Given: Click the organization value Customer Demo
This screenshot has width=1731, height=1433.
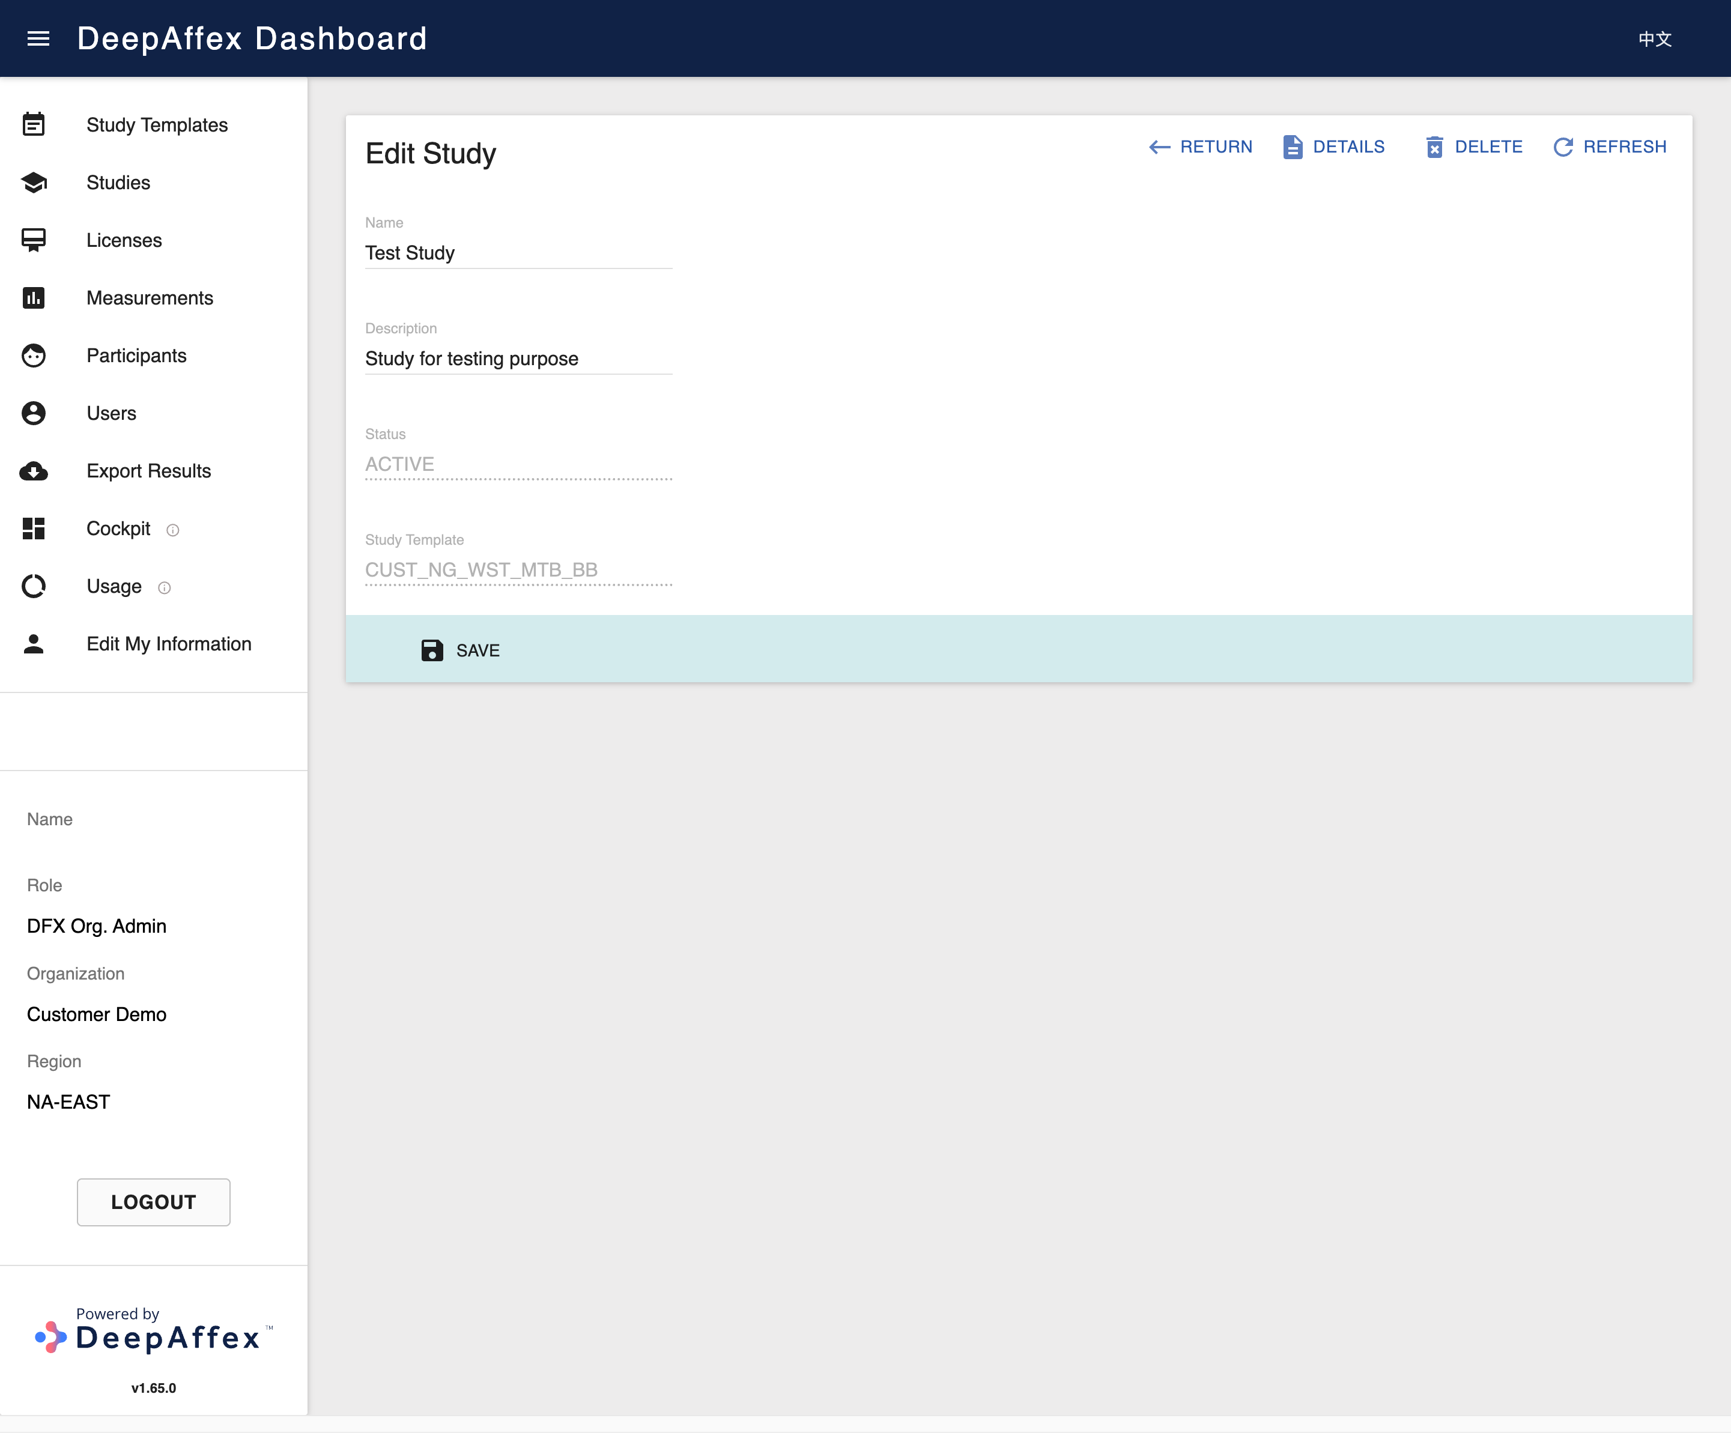Looking at the screenshot, I should pos(97,1014).
